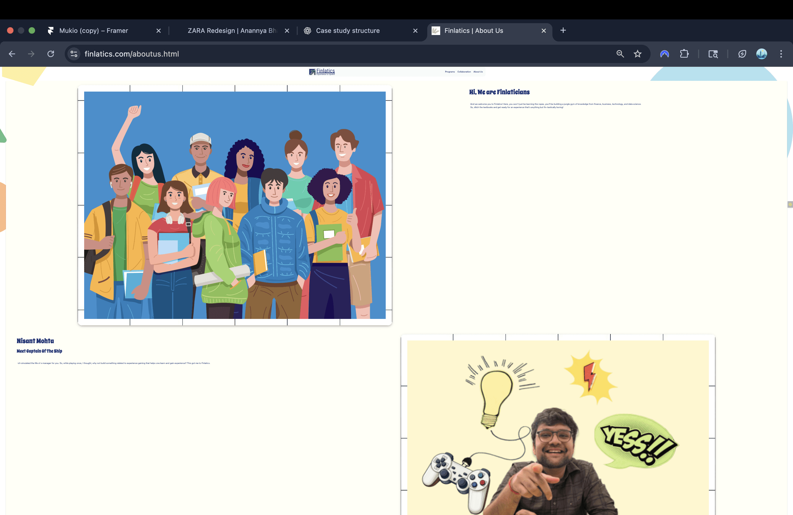Click the Collaboration nav link
The width and height of the screenshot is (793, 515).
pos(464,72)
